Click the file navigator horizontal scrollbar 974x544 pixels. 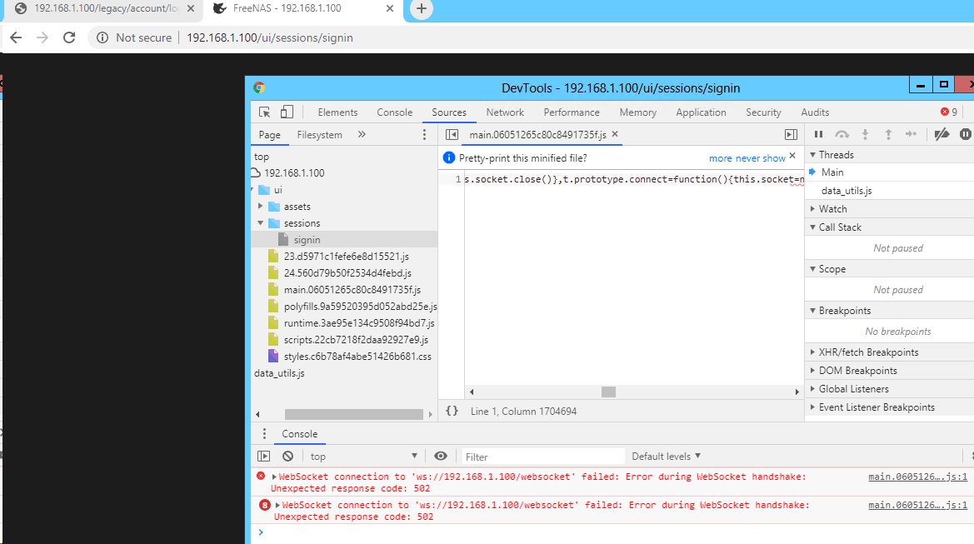(x=353, y=414)
